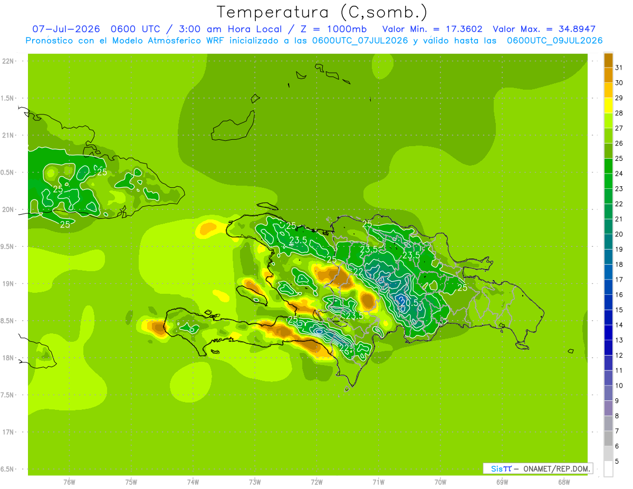The image size is (633, 489).
Task: Click the colorbar label "31"
Action: tap(619, 68)
